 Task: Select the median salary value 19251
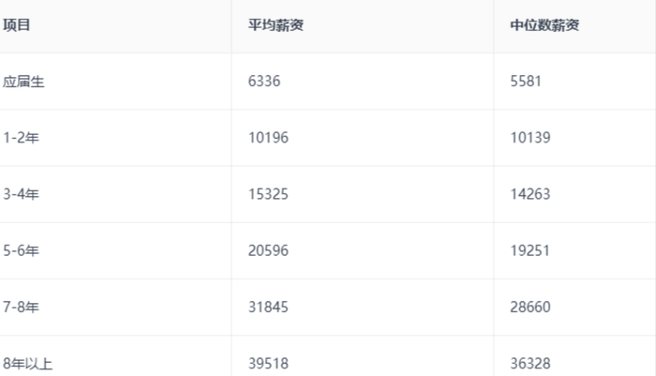[529, 250]
